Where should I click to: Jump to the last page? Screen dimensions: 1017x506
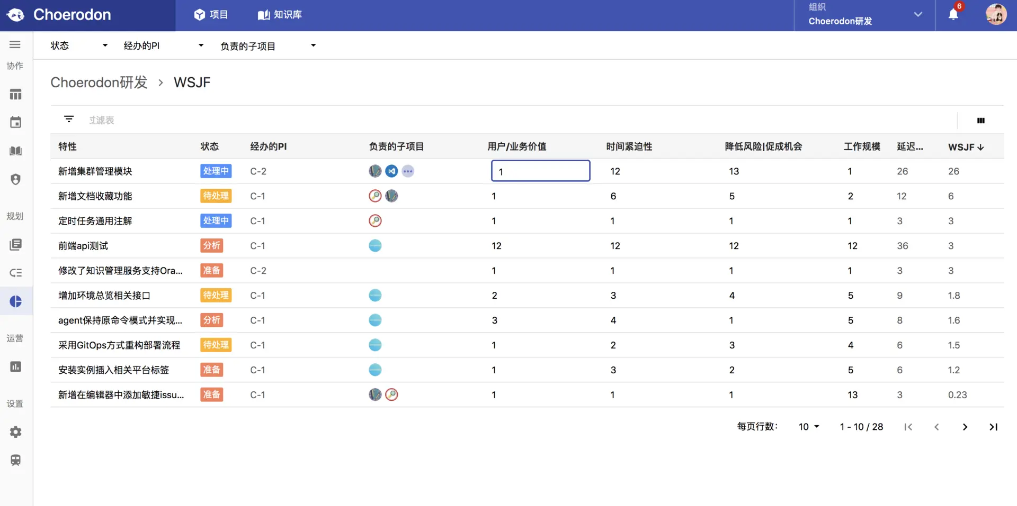(x=994, y=427)
